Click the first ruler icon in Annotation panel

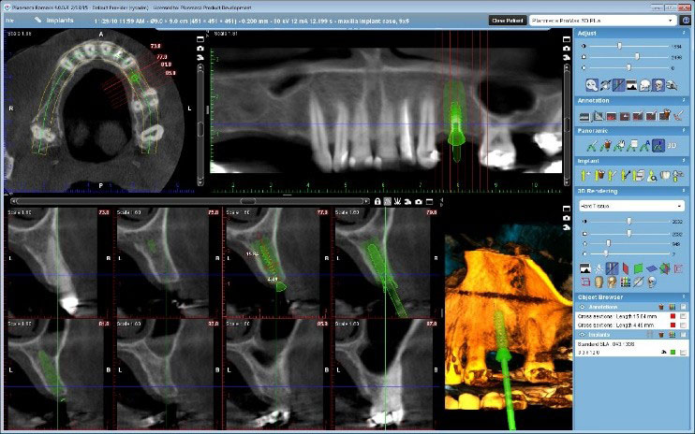[x=585, y=115]
